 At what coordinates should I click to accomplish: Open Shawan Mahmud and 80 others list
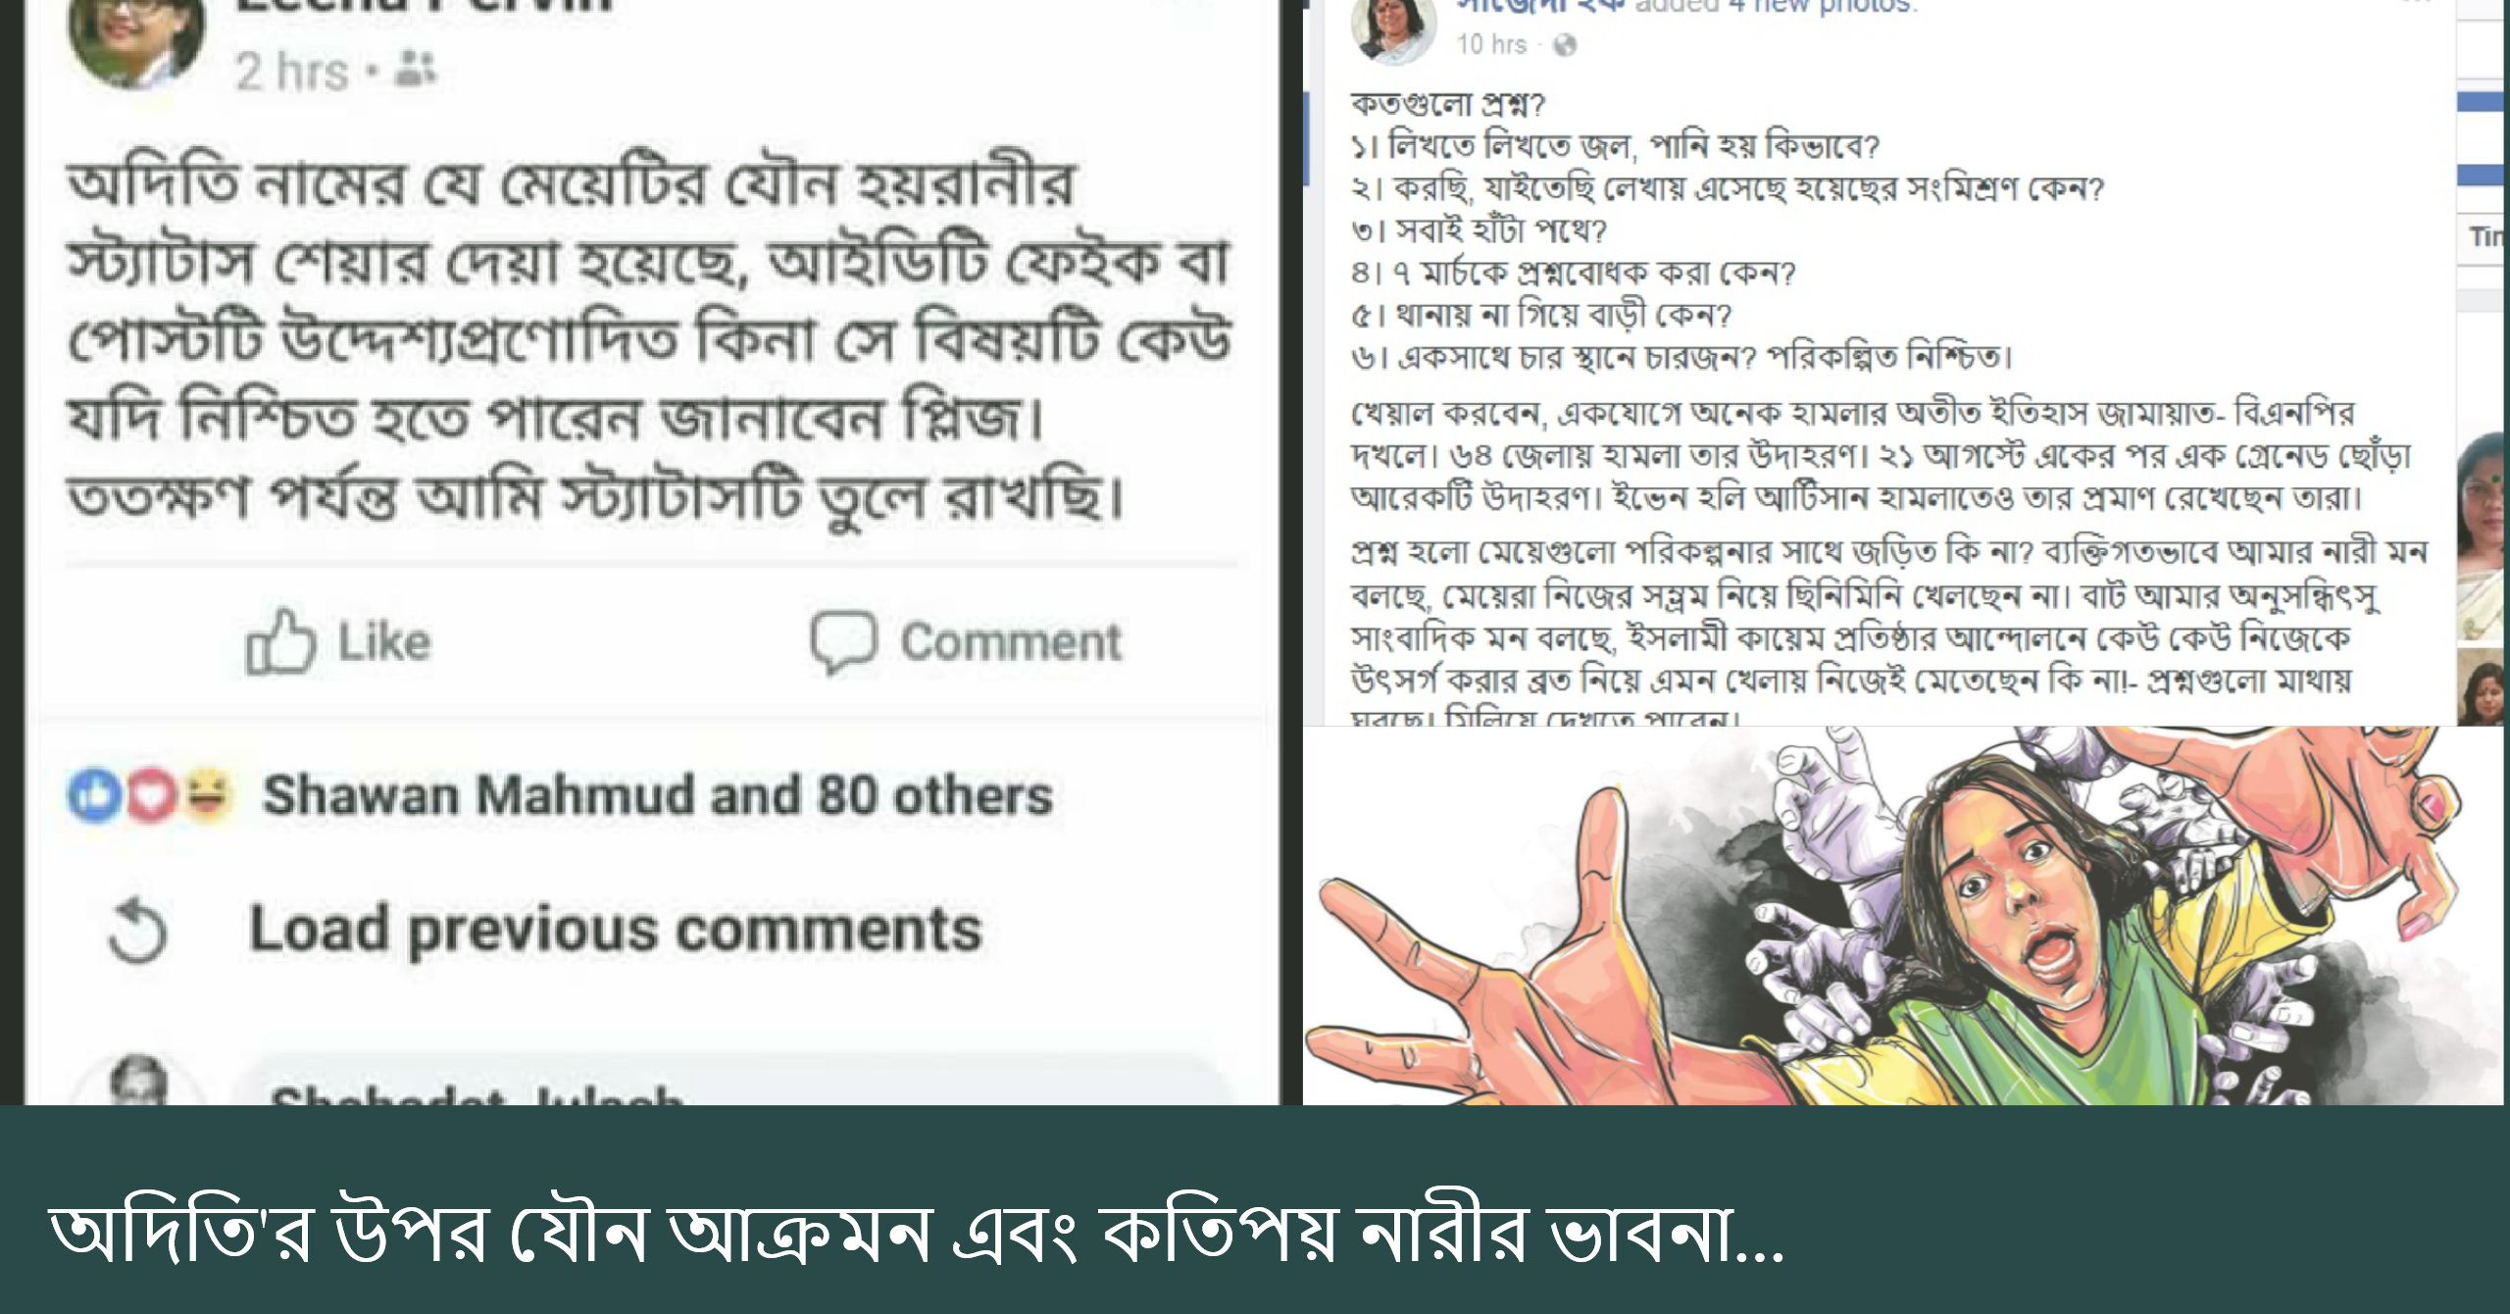tap(657, 795)
